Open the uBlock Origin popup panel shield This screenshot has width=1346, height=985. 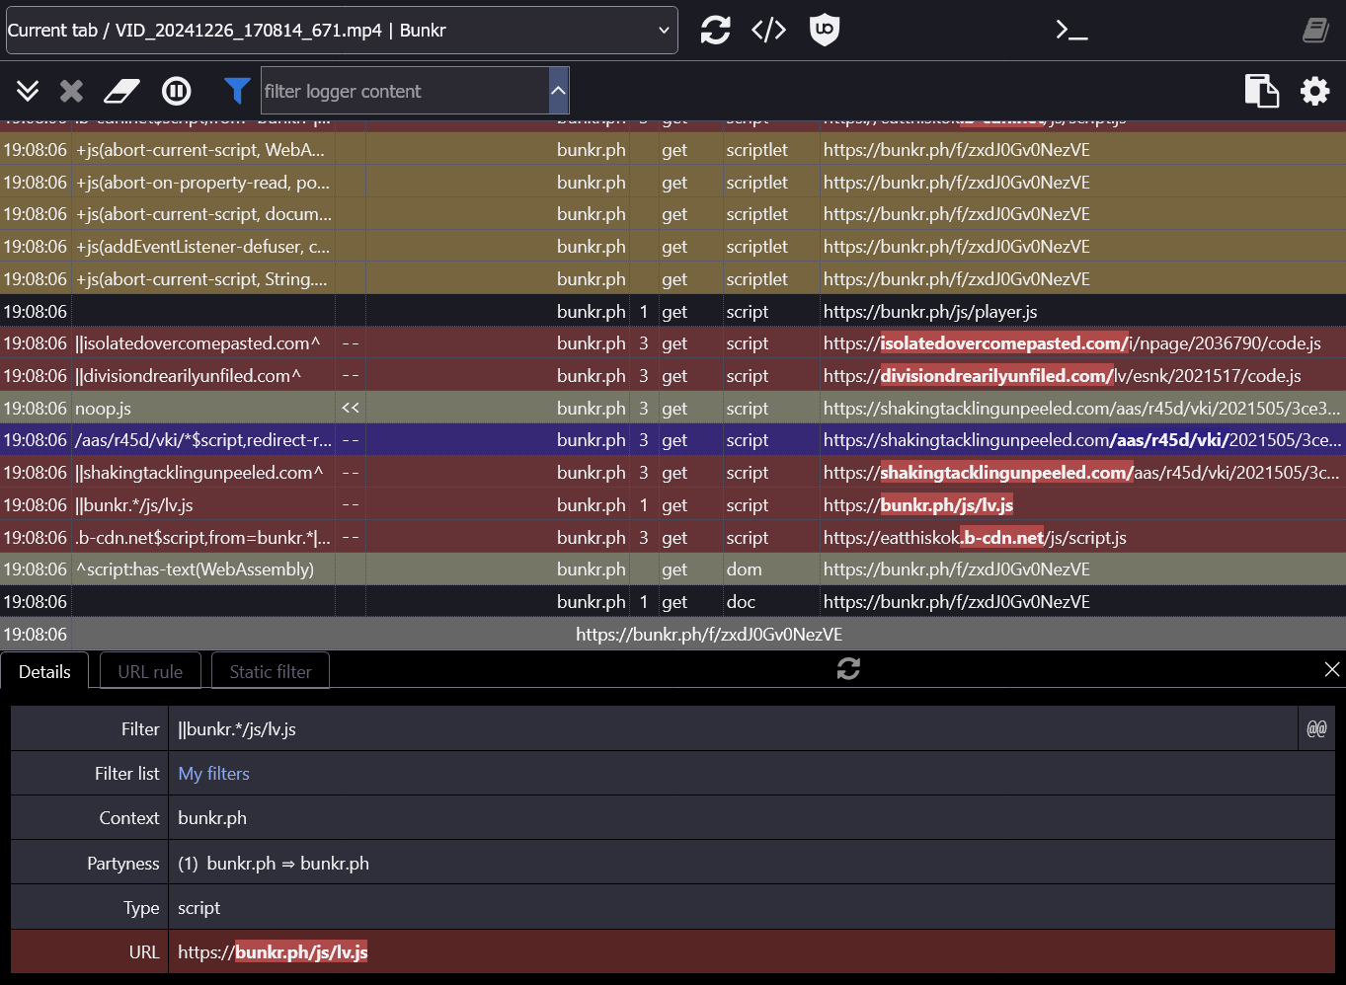824,31
